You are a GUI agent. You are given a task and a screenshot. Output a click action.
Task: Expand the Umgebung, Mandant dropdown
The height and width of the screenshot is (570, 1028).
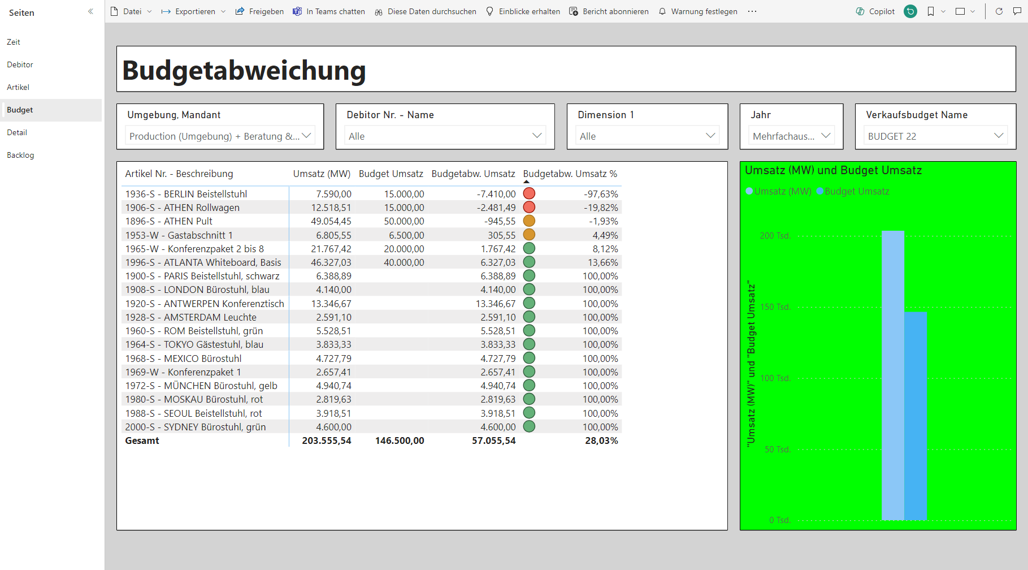220,136
